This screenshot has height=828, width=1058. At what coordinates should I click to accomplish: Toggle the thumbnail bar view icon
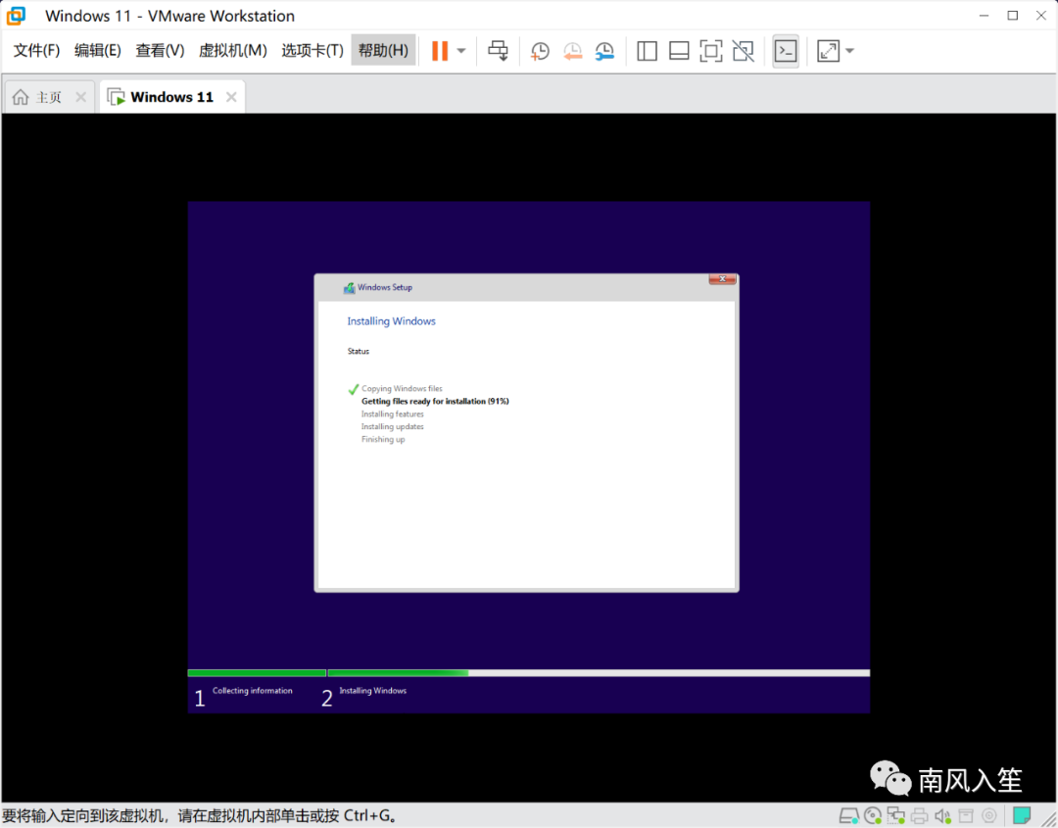(679, 51)
